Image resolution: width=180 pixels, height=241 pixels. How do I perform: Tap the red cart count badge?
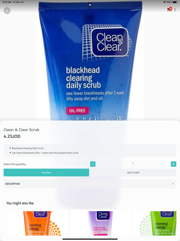170,9
